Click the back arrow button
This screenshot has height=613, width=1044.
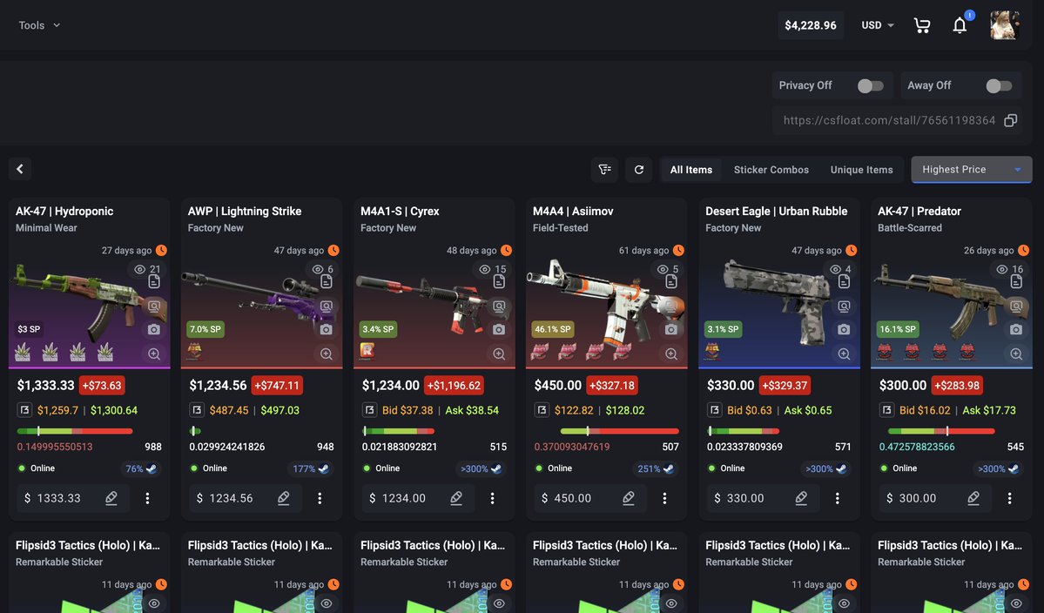click(20, 169)
